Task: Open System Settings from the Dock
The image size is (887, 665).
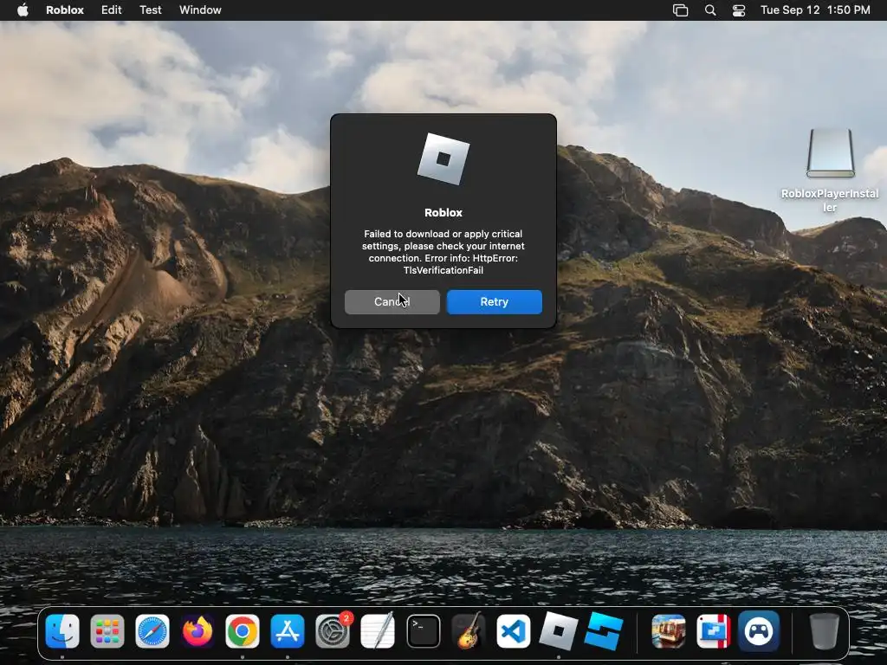Action: [333, 631]
